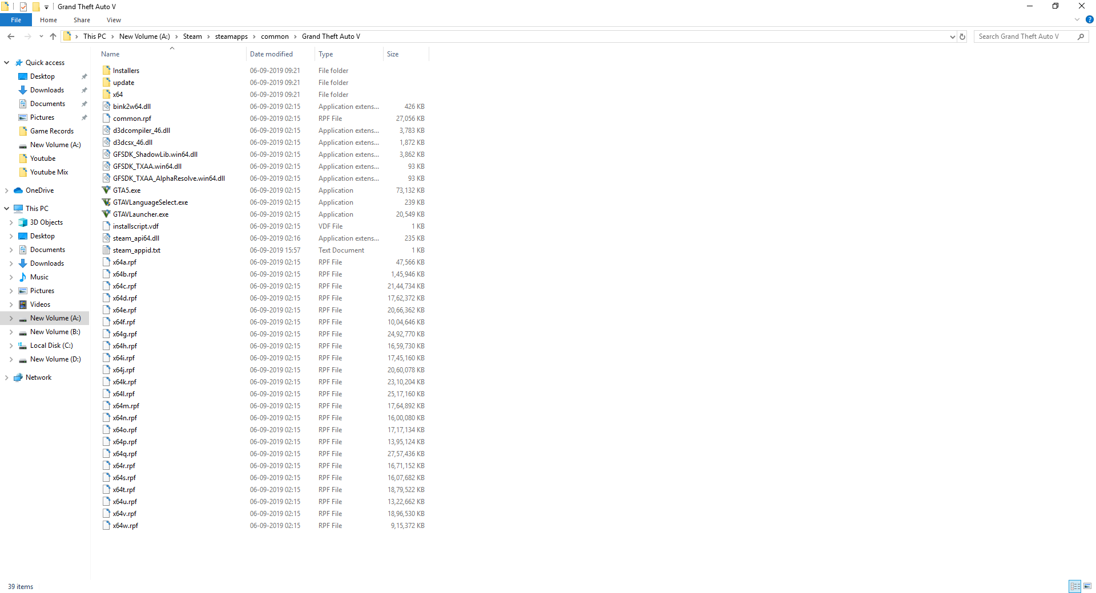Open 3D Objects in the navigation pane
Screen dimensions: 1096x593
(46, 222)
